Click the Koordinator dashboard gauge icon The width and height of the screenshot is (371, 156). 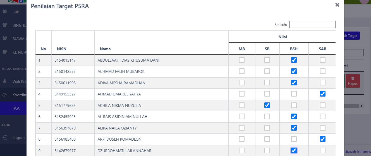click(5, 95)
